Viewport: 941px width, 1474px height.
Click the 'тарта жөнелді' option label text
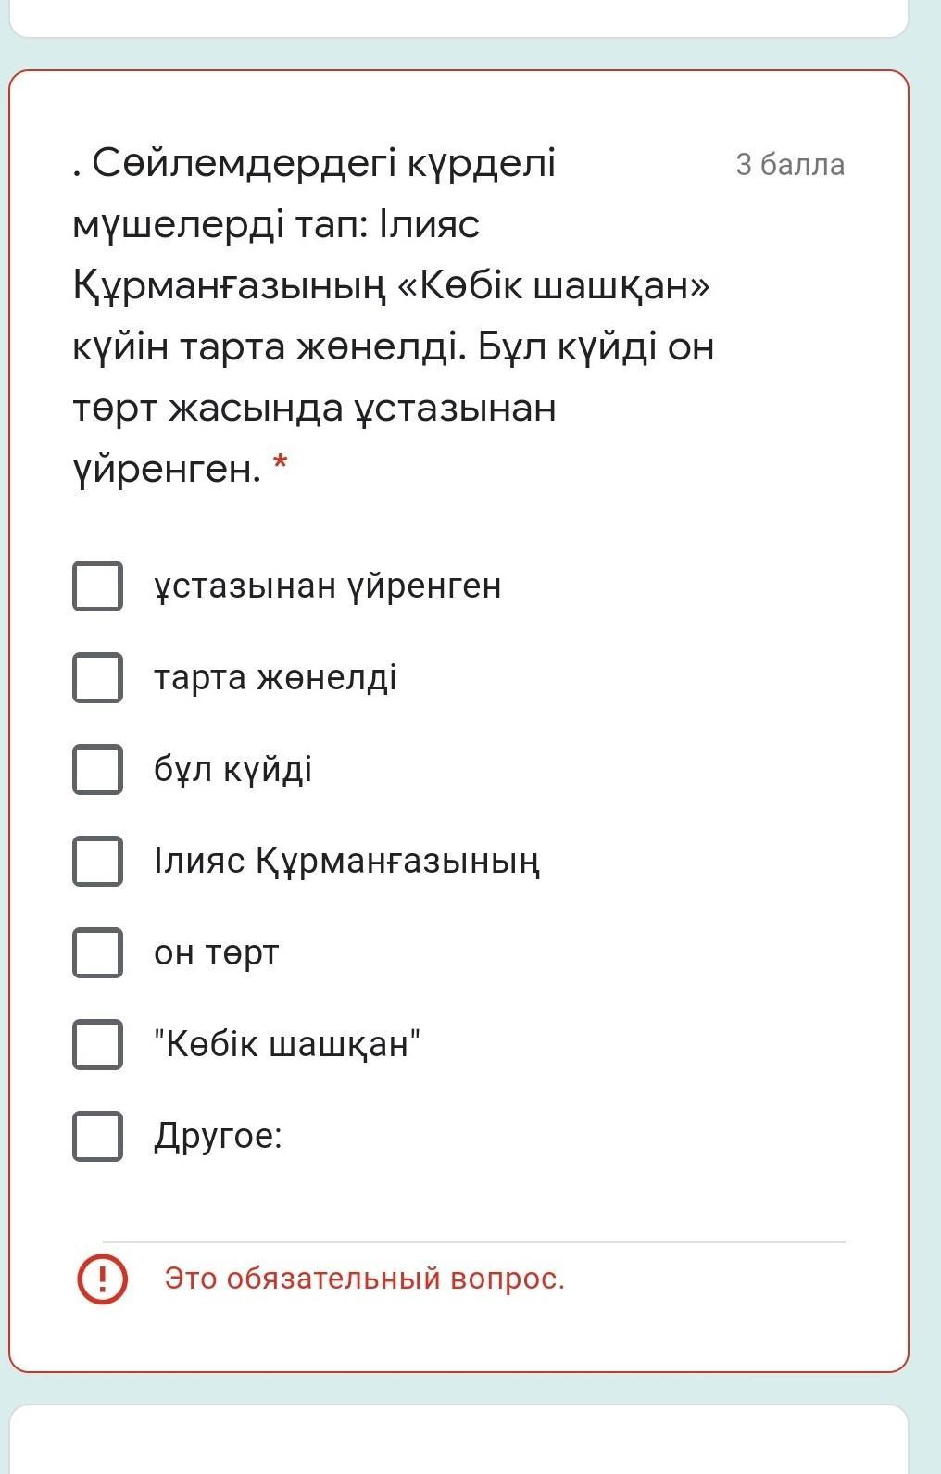click(275, 677)
